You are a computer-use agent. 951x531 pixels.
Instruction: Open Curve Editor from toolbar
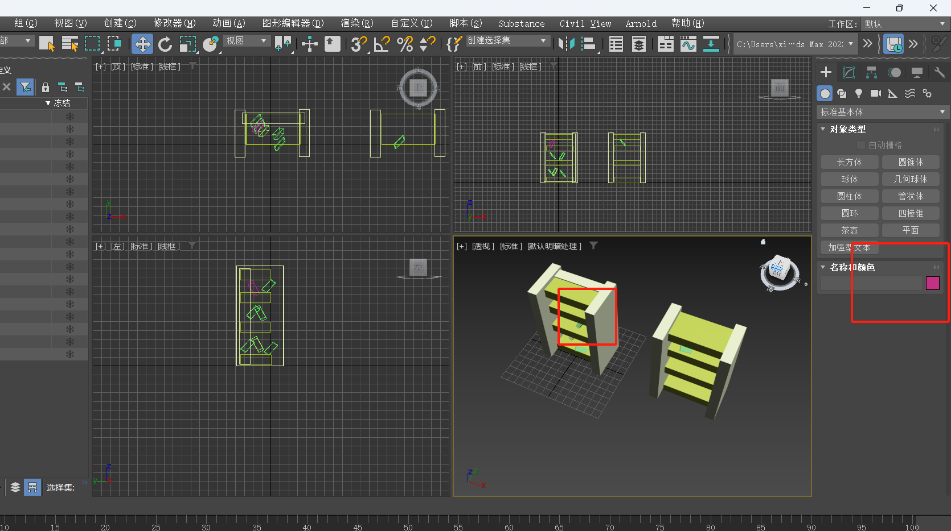688,44
